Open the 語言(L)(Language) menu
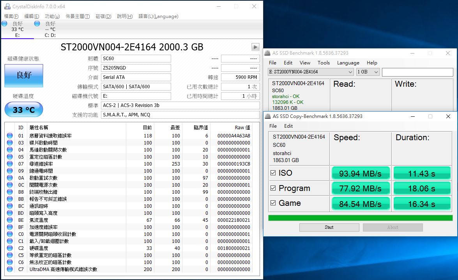This screenshot has width=458, height=280. [x=158, y=16]
